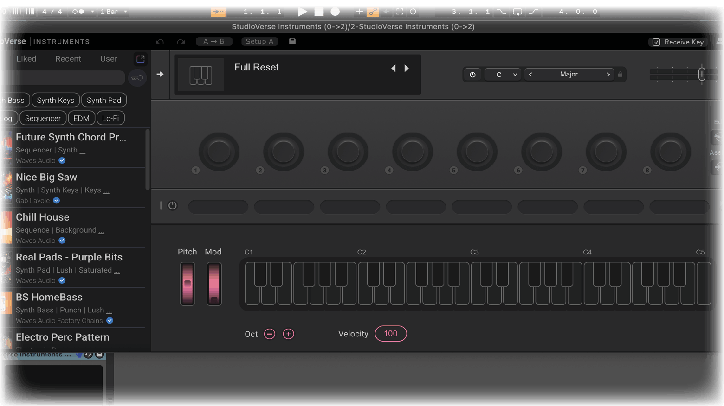Screen dimensions: 724x406
Task: Click the Synth Pad tag filter
Action: (104, 100)
